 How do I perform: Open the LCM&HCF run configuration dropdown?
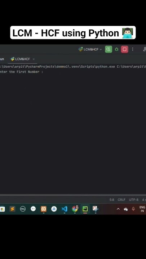(90, 49)
